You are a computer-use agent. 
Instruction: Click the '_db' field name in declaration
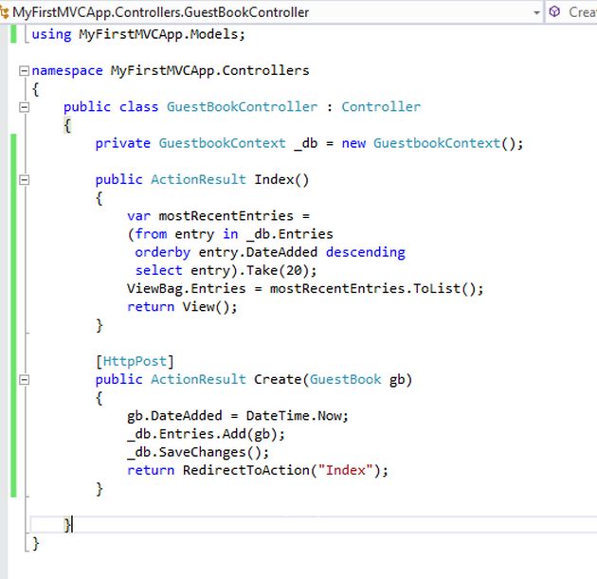305,144
